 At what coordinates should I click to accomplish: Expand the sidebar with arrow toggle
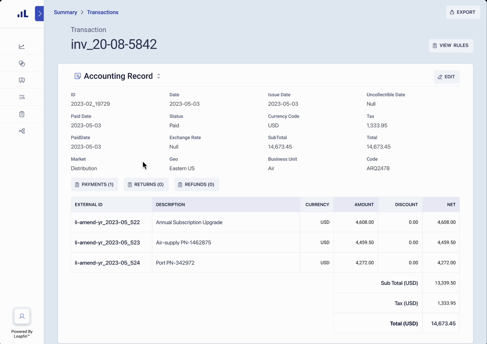[x=39, y=14]
